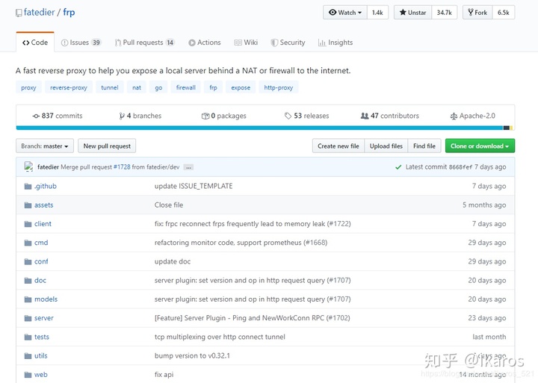Viewport: 538px width, 383px height.
Task: Expand commit message ellipsis button
Action: 188,167
